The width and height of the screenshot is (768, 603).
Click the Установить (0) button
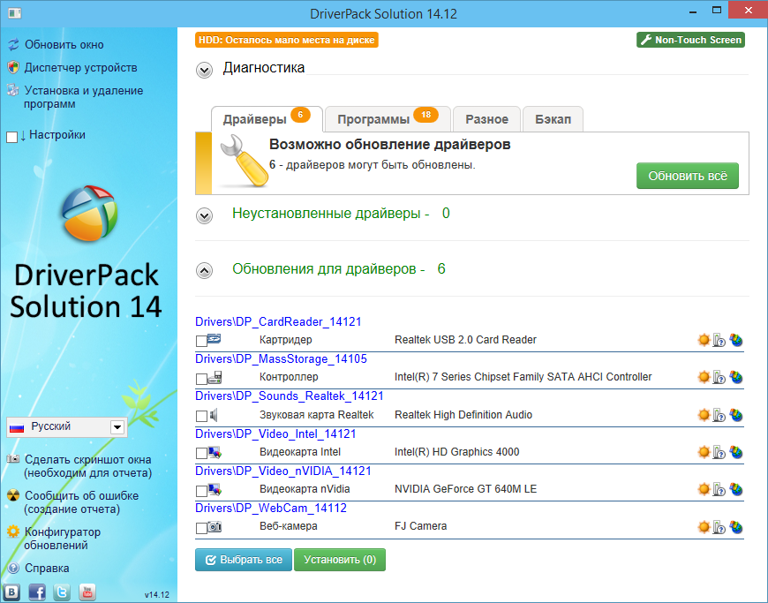pyautogui.click(x=340, y=560)
